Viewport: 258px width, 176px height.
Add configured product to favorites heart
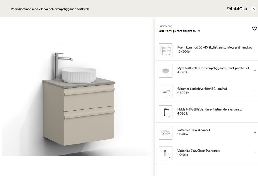(x=255, y=28)
